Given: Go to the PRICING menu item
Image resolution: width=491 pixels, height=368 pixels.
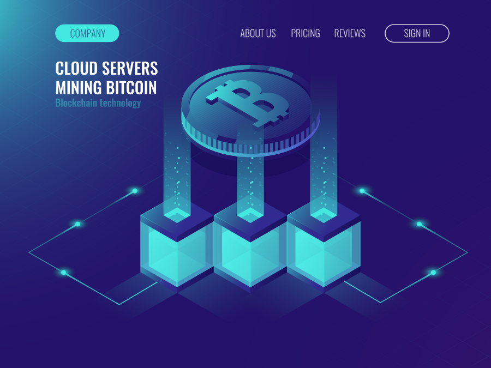Looking at the screenshot, I should (x=306, y=33).
